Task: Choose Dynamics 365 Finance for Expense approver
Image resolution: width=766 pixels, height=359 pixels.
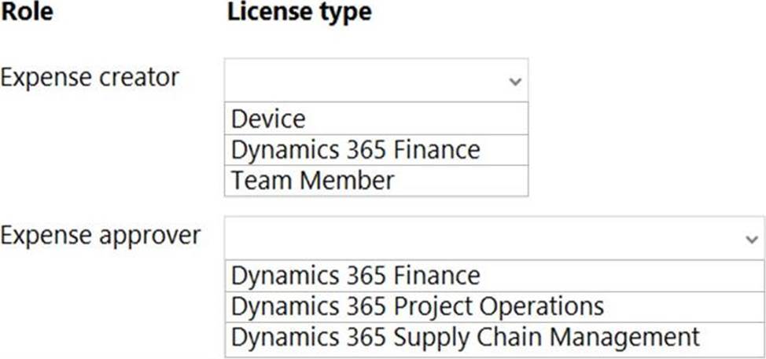Action: click(x=495, y=276)
